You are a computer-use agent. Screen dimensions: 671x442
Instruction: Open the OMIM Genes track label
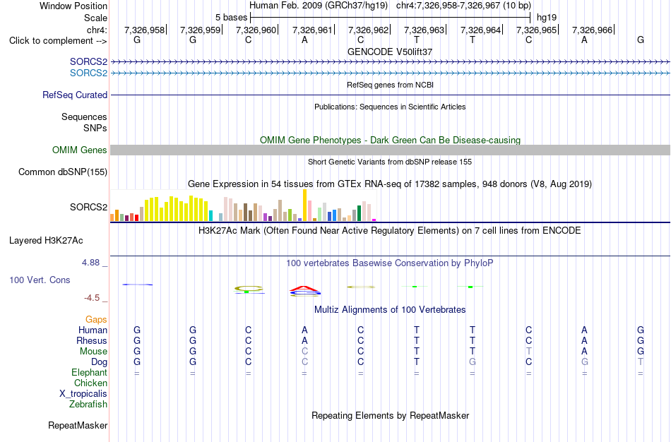[80, 150]
